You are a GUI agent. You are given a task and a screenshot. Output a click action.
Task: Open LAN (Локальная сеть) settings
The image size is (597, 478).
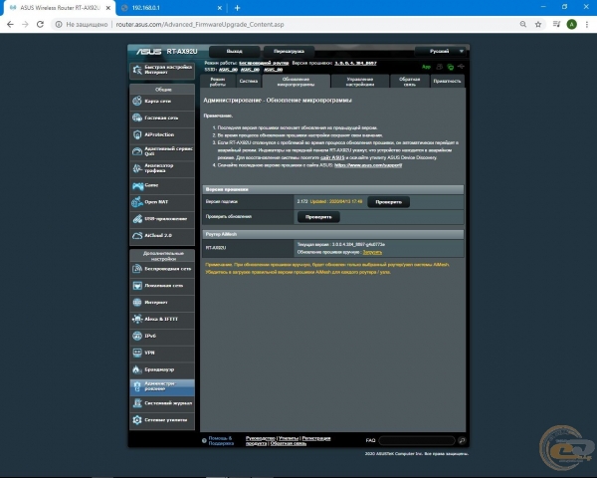(162, 286)
